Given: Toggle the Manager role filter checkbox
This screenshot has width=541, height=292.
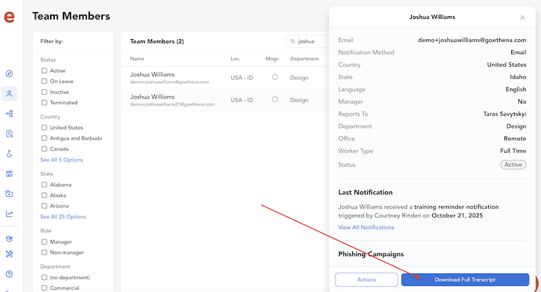Looking at the screenshot, I should pyautogui.click(x=45, y=241).
